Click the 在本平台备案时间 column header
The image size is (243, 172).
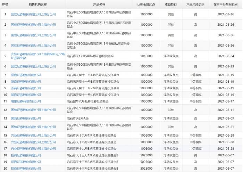[226, 5]
